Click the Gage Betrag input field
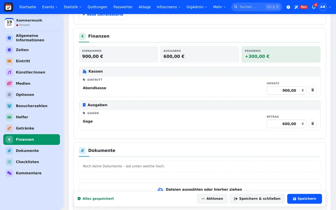This screenshot has width=336, height=210. click(x=286, y=124)
